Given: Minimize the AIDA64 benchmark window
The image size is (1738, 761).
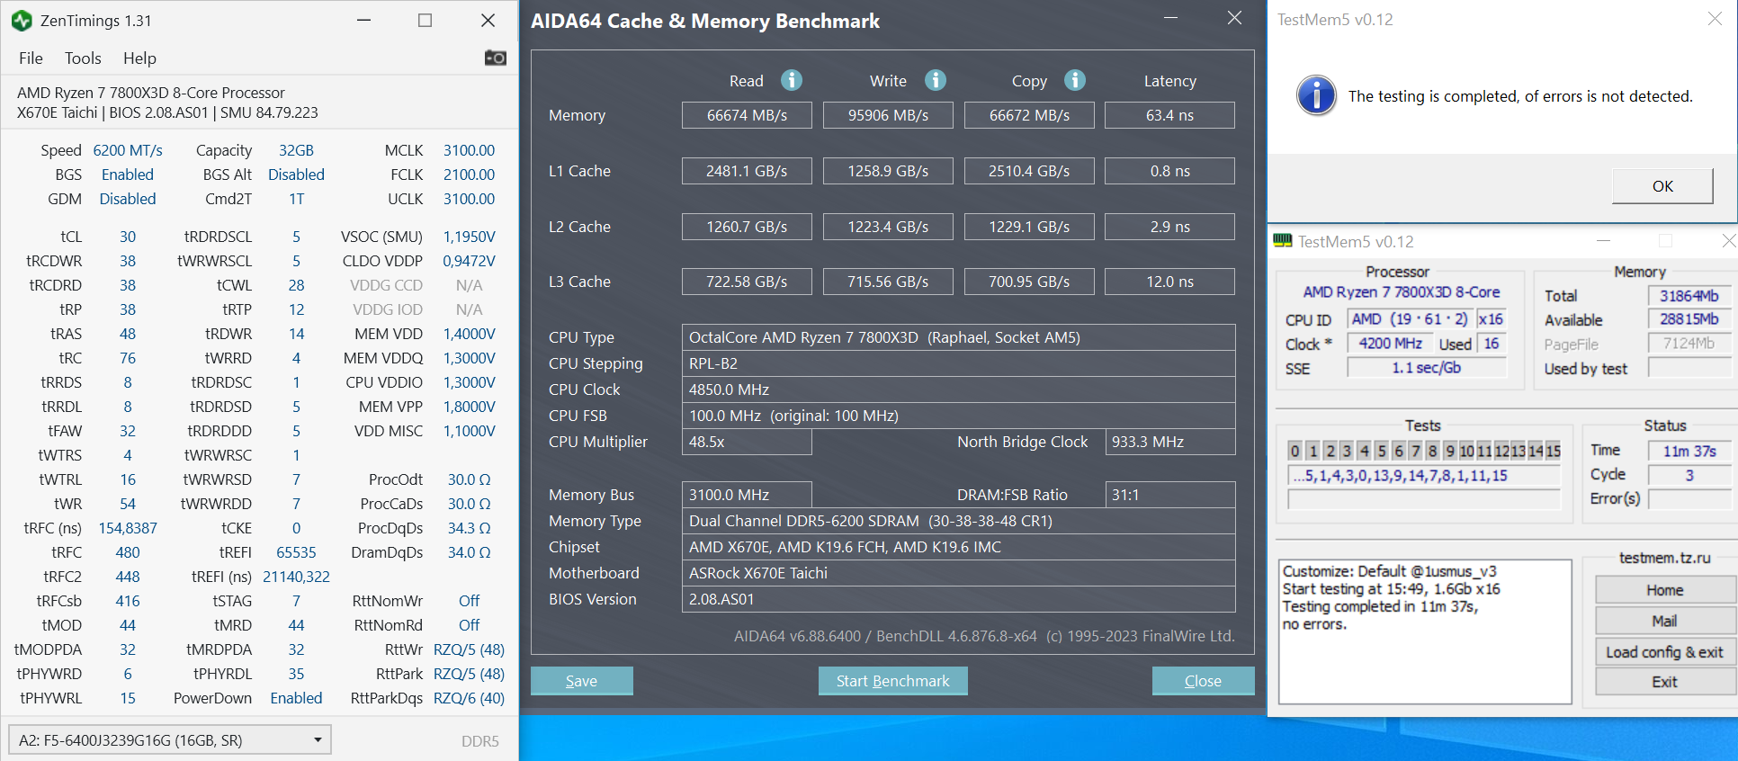Looking at the screenshot, I should [1170, 18].
